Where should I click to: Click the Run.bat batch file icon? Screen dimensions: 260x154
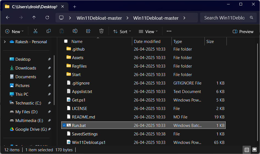[69, 125]
